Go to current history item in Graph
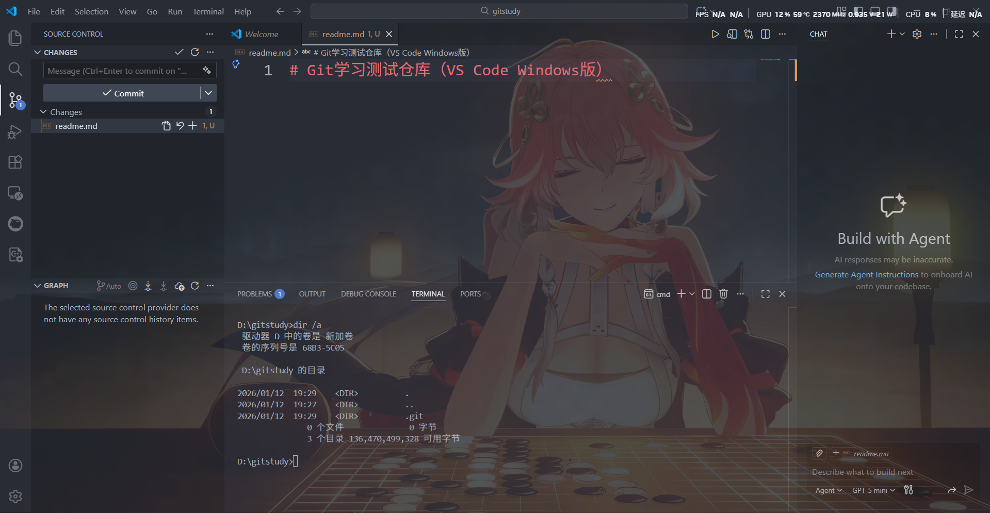This screenshot has width=990, height=513. (x=133, y=286)
